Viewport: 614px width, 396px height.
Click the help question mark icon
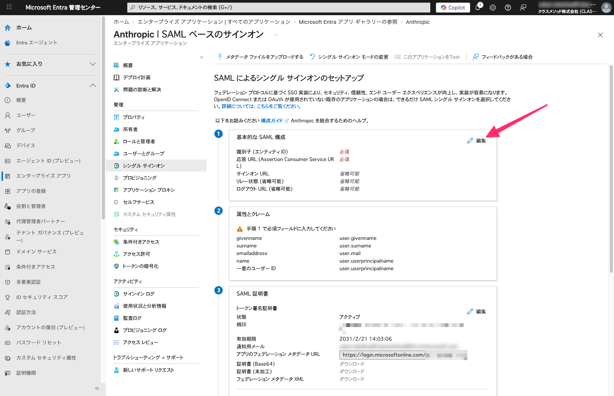508,8
